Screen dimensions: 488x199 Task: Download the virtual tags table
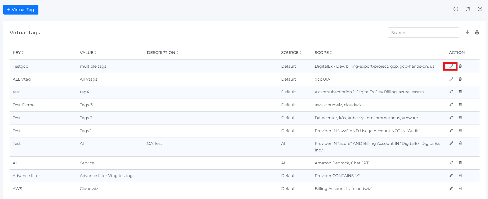tap(467, 33)
